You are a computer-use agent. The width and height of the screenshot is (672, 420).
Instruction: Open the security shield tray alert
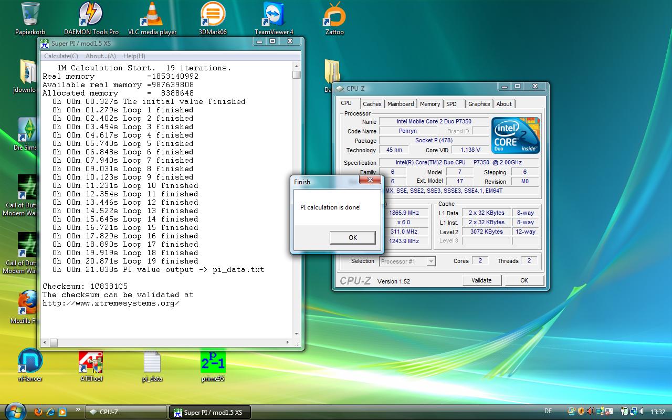pos(581,412)
